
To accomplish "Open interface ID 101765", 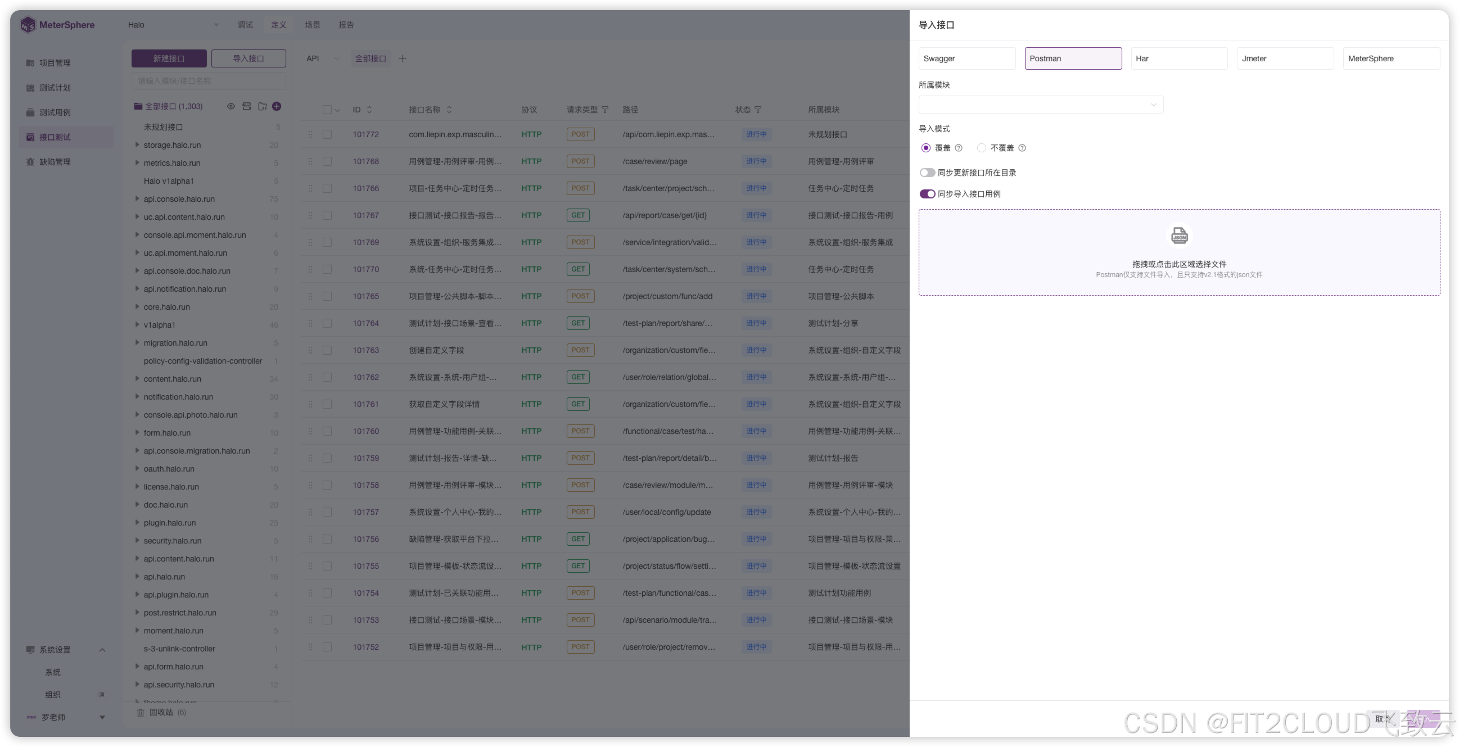I will (366, 296).
